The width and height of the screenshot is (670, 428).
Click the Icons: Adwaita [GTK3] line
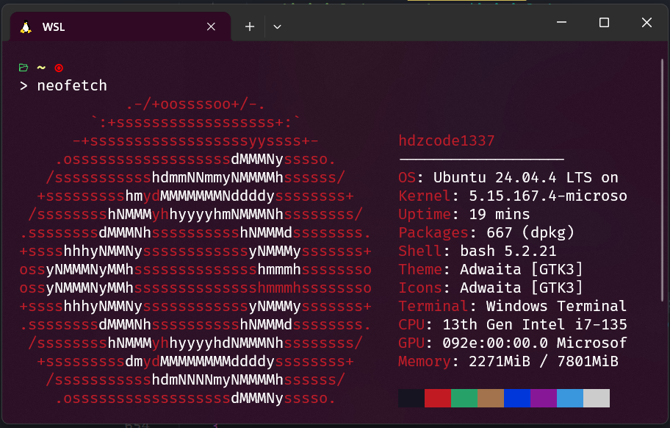coord(491,288)
